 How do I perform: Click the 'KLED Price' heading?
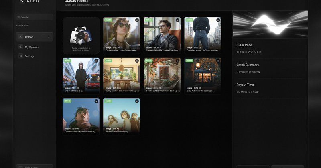(244, 45)
